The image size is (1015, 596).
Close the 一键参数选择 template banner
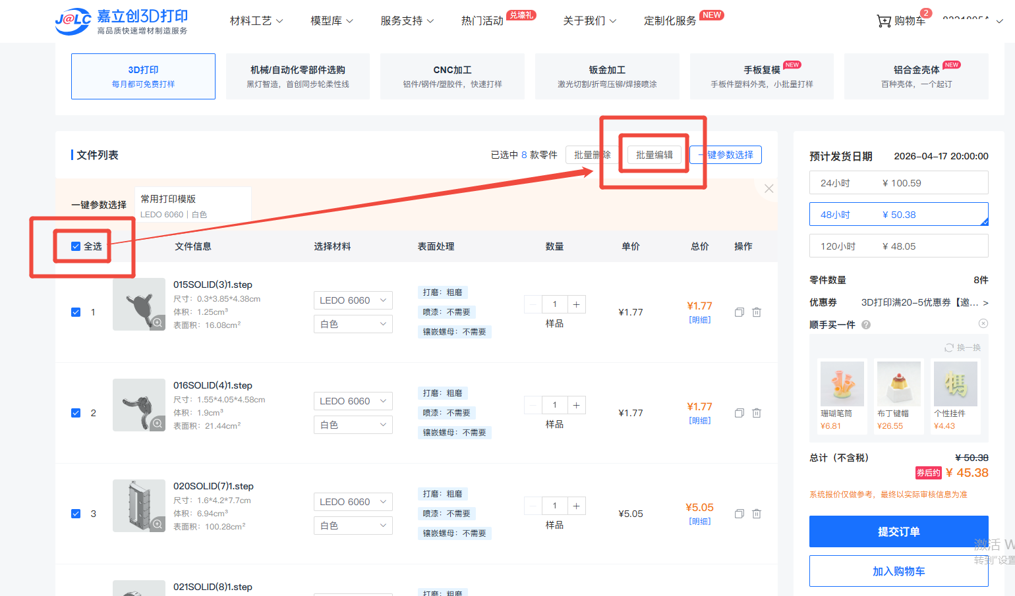[768, 189]
